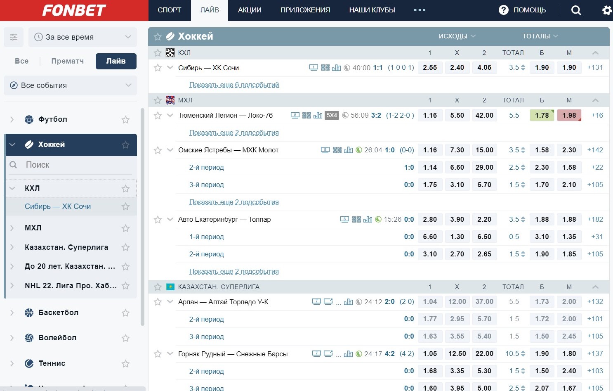Collapse the МХЛ league table section
613x391 pixels.
coord(595,100)
